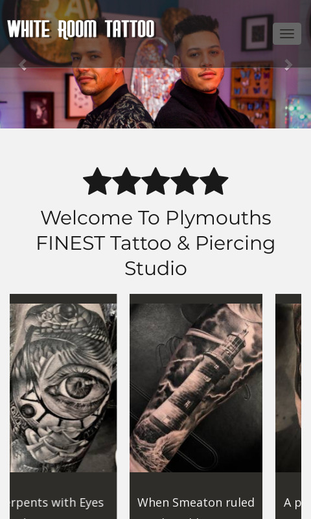The image size is (311, 519).
Task: Open the serpent and eye tattoo image
Action: click(63, 387)
